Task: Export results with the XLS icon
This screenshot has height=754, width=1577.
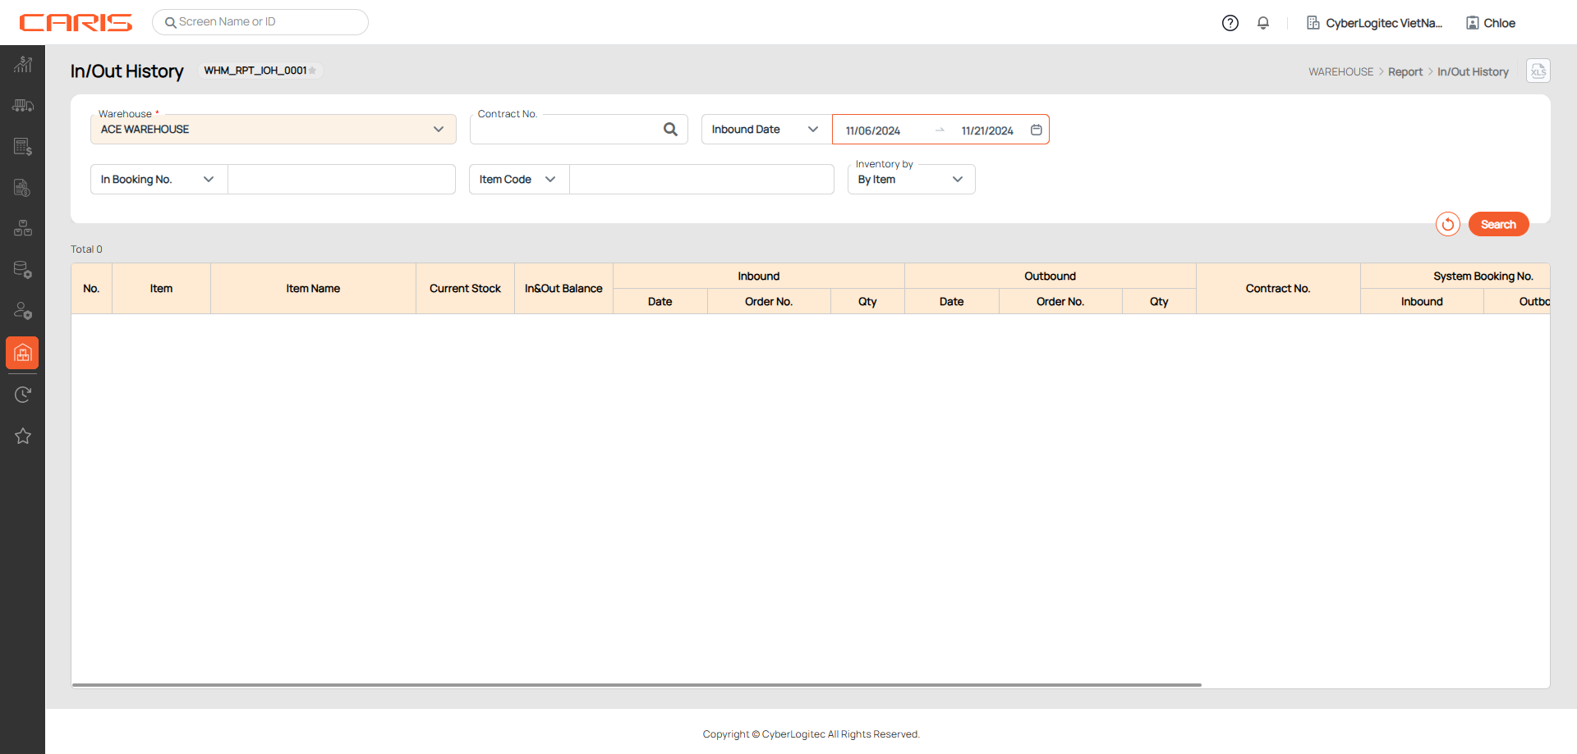Action: click(1538, 71)
